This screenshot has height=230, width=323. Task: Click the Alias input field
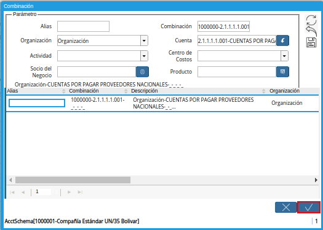click(x=83, y=26)
